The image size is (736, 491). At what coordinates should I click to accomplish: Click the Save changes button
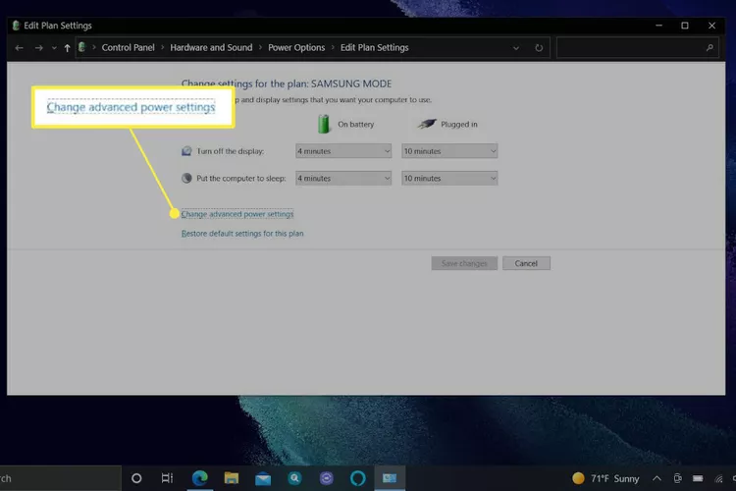click(464, 263)
